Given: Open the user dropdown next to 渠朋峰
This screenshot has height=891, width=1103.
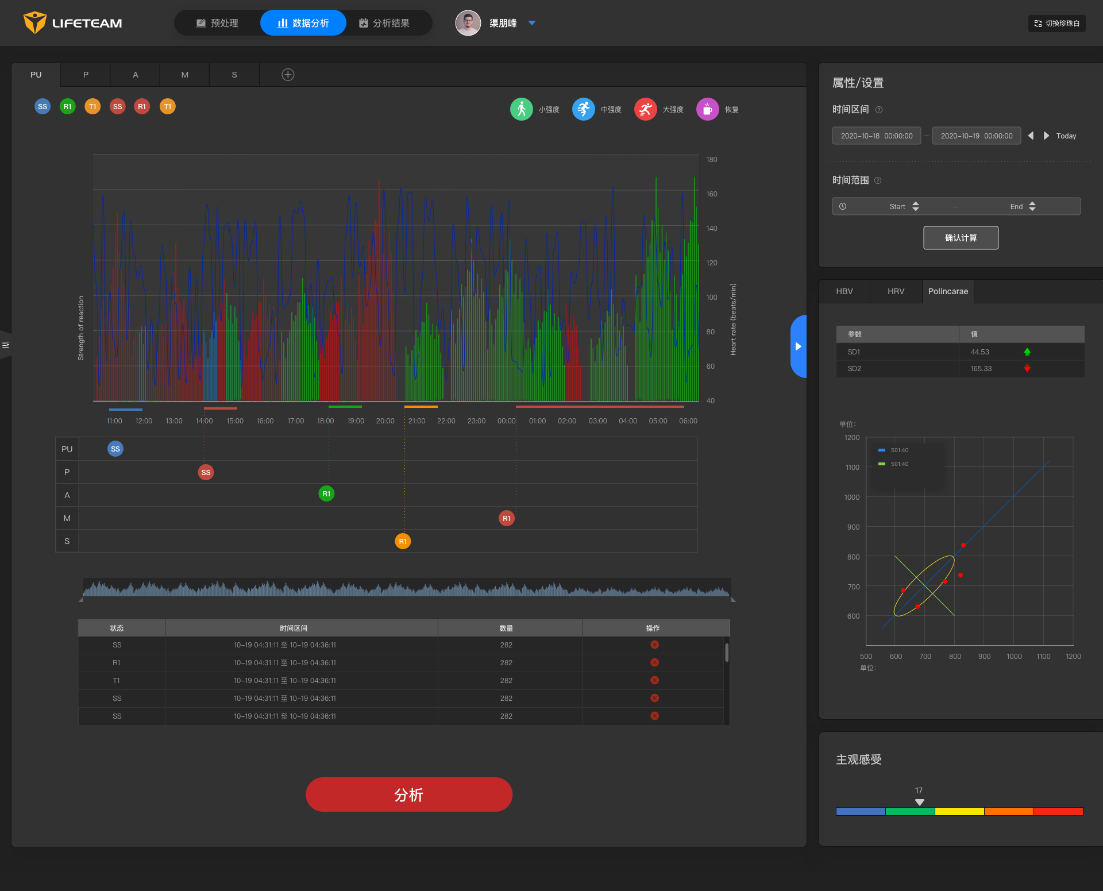Looking at the screenshot, I should pyautogui.click(x=532, y=23).
